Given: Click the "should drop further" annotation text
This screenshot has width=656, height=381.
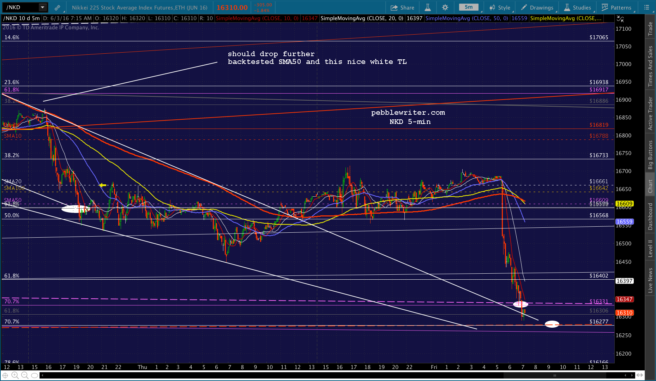Looking at the screenshot, I should pyautogui.click(x=271, y=54).
